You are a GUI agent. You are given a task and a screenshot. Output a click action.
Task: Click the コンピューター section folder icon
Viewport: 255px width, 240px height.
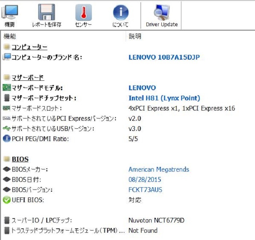[x=7, y=47]
